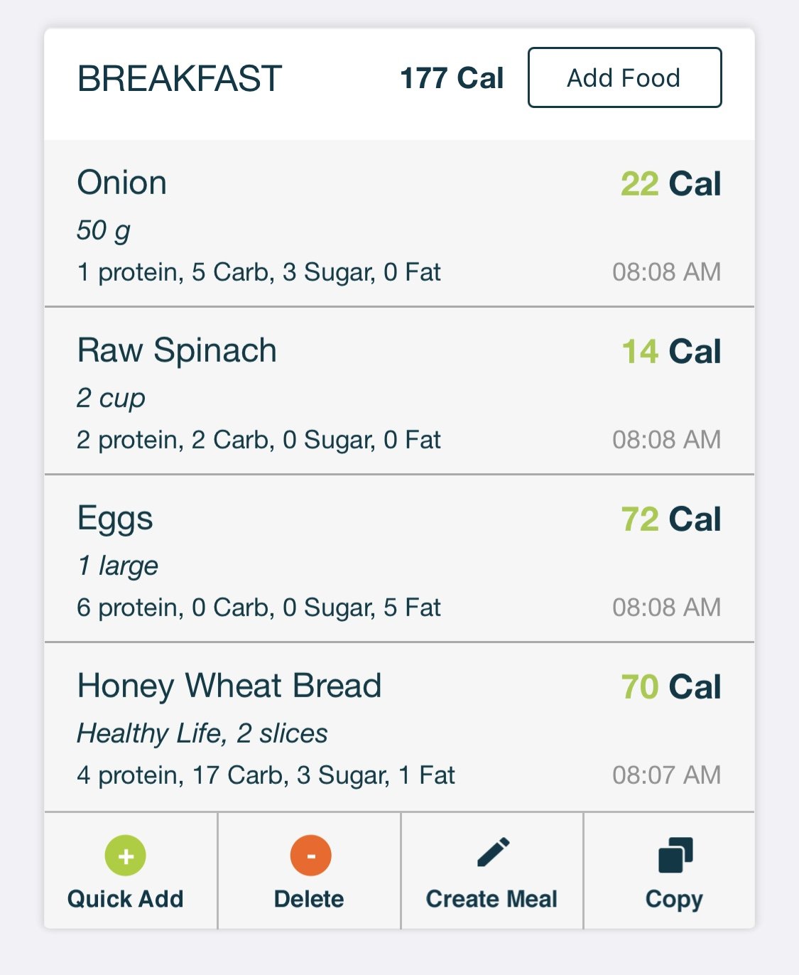Select the Delete label text
The height and width of the screenshot is (975, 799).
[309, 899]
